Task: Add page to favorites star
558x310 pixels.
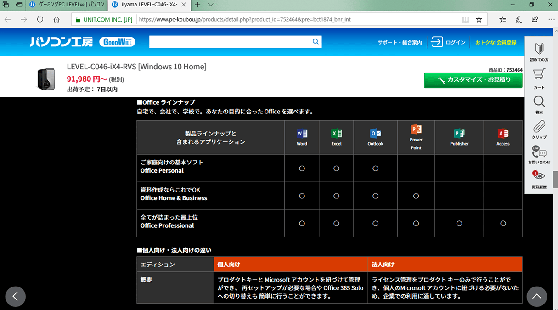Action: click(x=479, y=19)
